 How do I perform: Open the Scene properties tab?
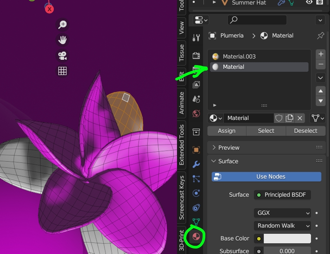[x=196, y=99]
